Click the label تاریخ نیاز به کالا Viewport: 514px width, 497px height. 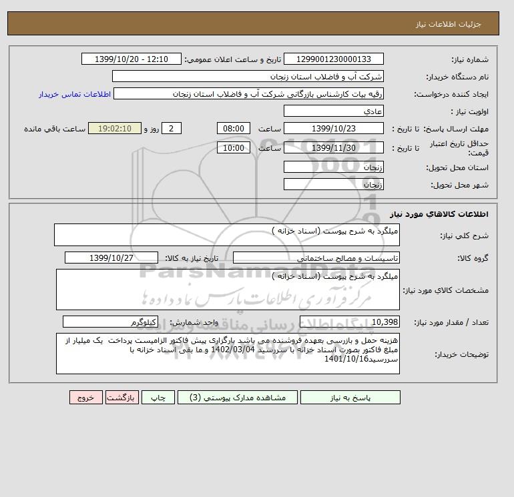(192, 258)
